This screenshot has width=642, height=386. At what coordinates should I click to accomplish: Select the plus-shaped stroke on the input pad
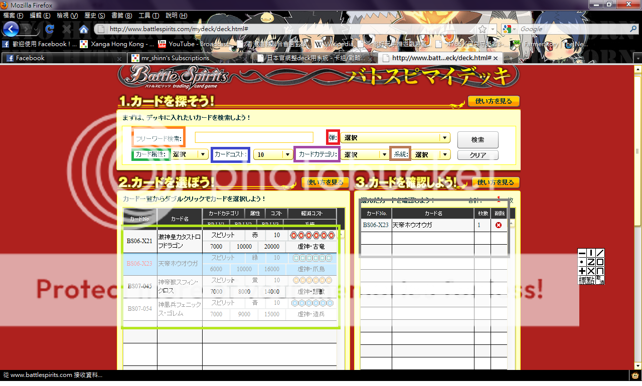tap(582, 271)
